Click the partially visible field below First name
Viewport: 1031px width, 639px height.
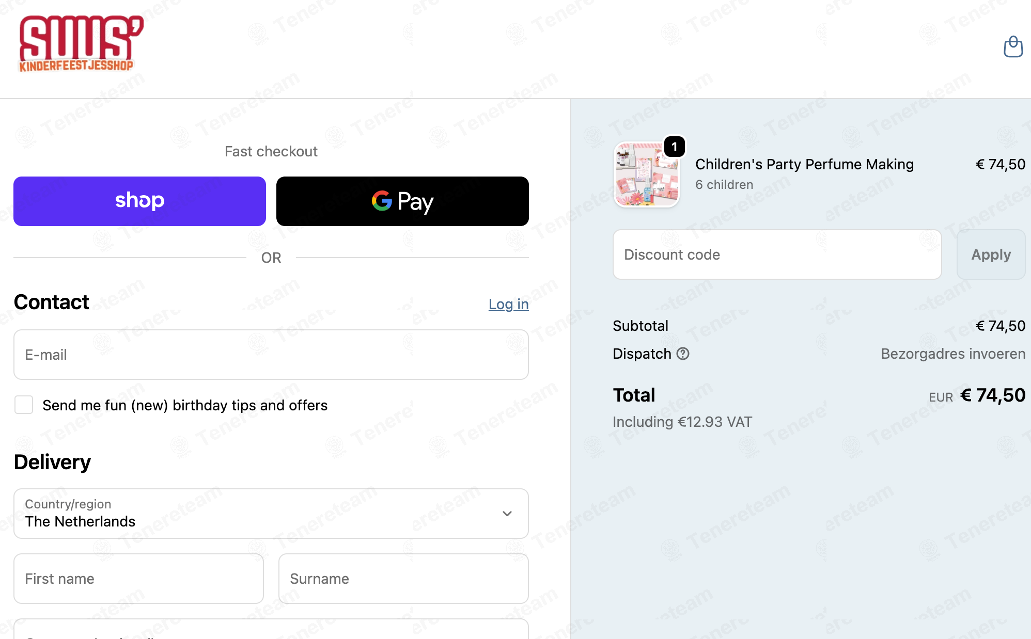(271, 629)
